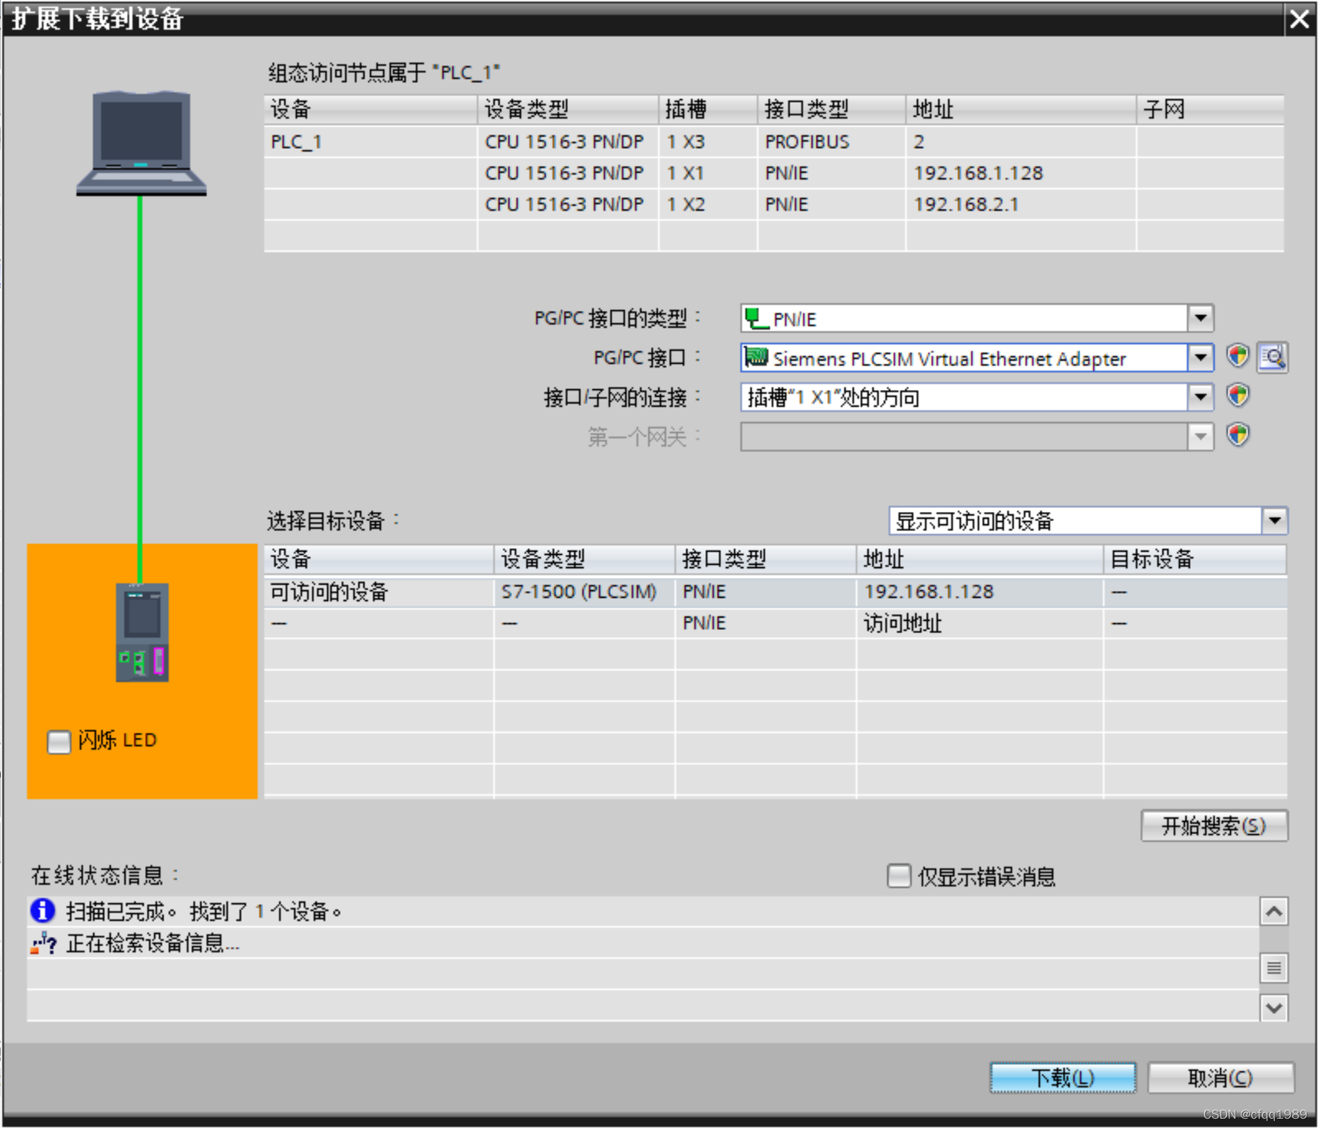The height and width of the screenshot is (1128, 1318).
Task: Click 下载 button
Action: [x=1062, y=1077]
